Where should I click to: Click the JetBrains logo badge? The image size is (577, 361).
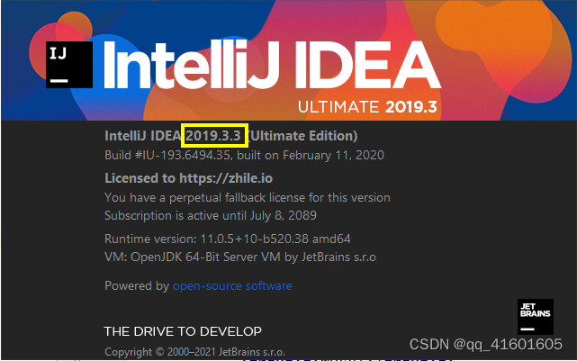[536, 317]
